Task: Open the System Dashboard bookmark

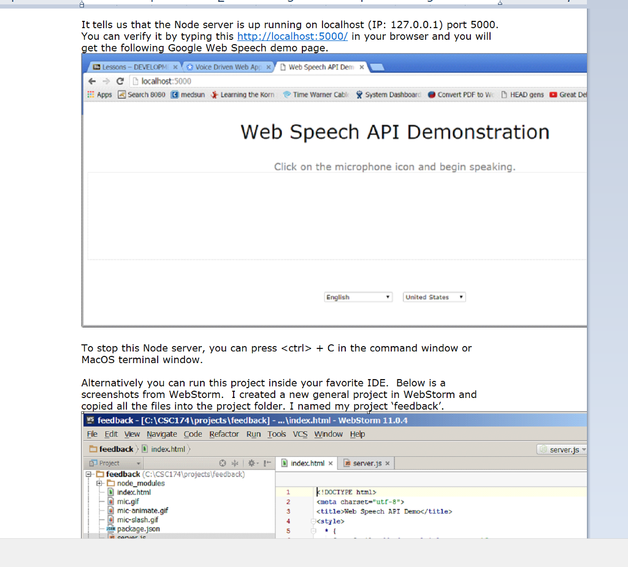Action: (x=388, y=95)
